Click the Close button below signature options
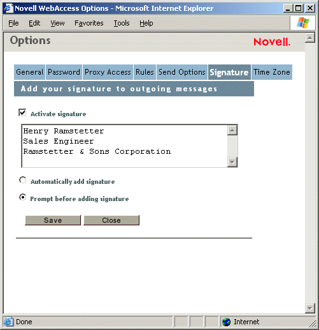Screen dimensions: 319x330 [111, 220]
